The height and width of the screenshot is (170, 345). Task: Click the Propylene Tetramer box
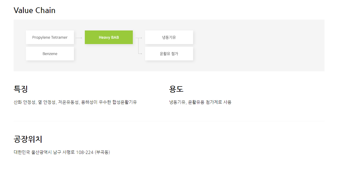coord(50,37)
